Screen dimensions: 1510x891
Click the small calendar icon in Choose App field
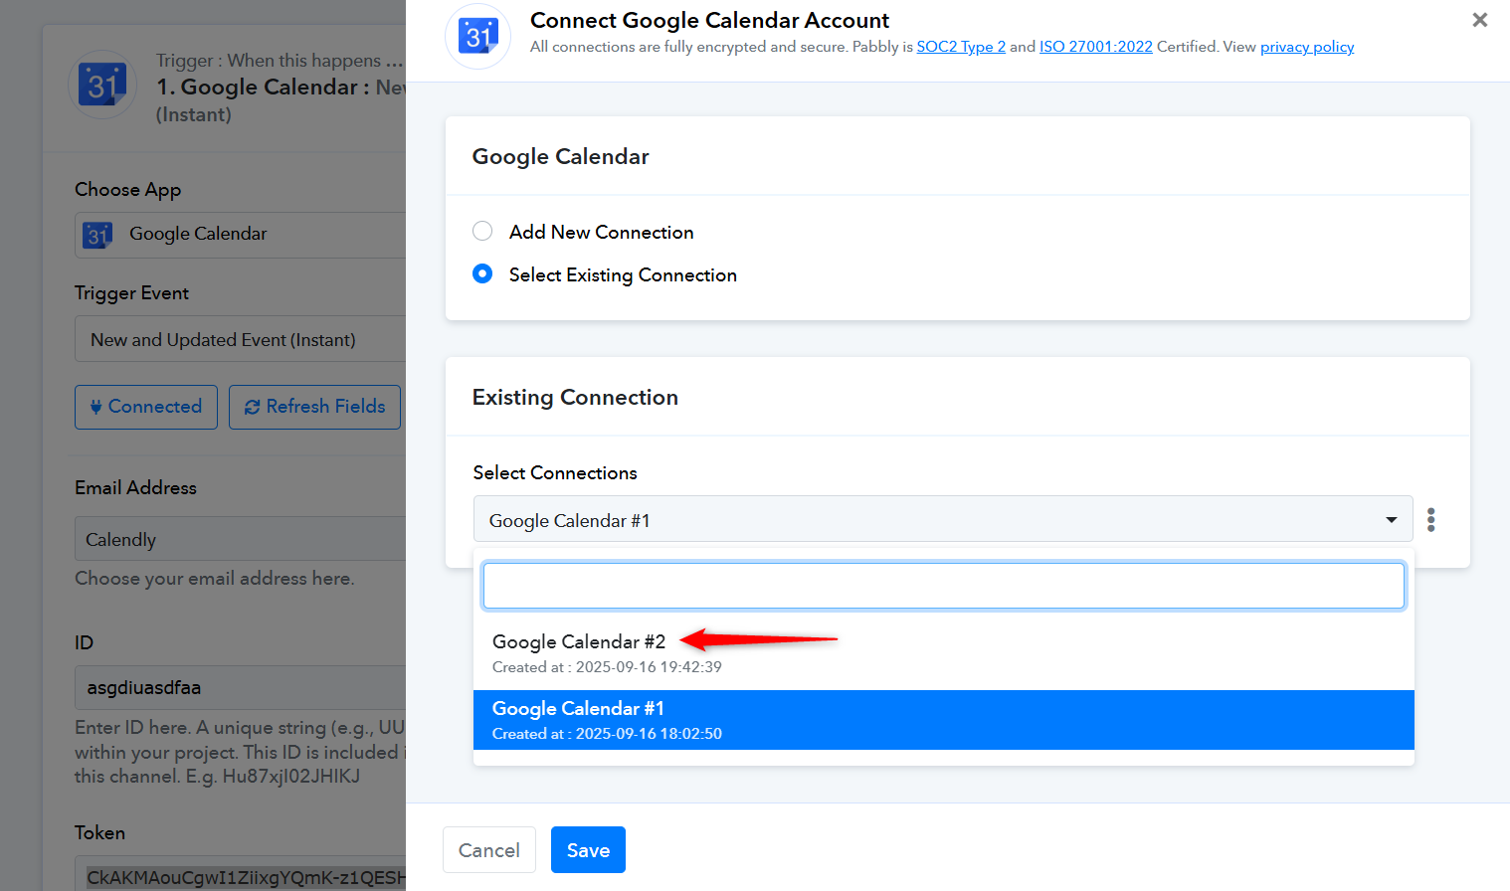tap(97, 235)
